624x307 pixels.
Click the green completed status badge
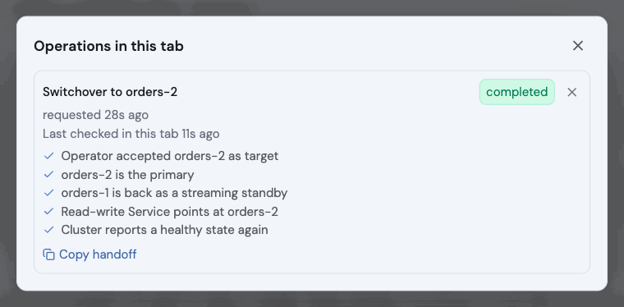pos(517,92)
